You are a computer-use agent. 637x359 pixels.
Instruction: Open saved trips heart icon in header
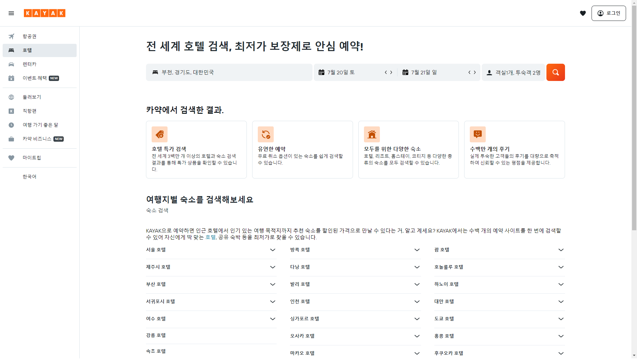[583, 13]
